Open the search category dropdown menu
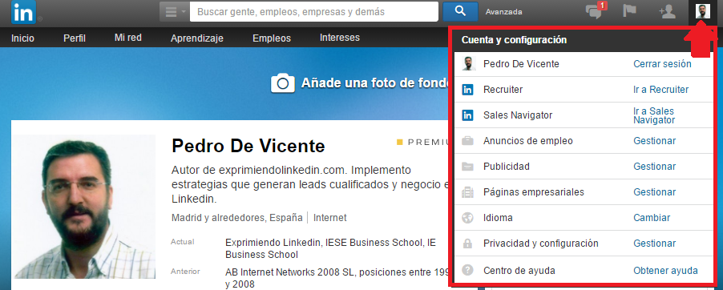This screenshot has height=290, width=723. click(175, 12)
